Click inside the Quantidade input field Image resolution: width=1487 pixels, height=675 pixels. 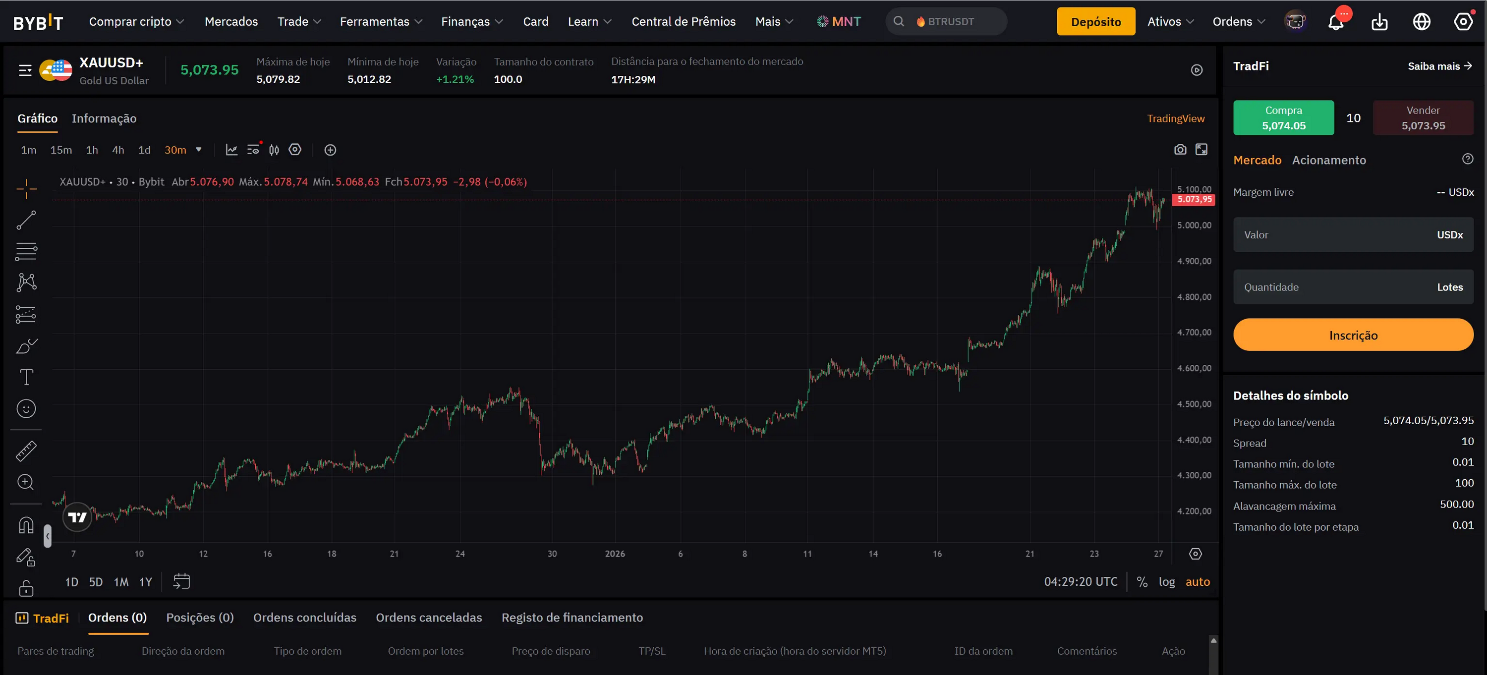(1328, 287)
